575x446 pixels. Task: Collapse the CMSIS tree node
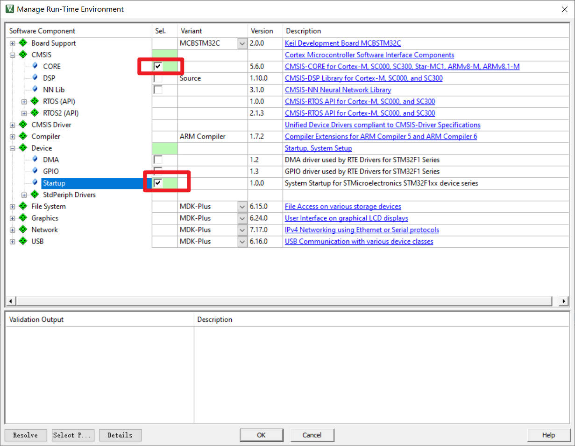[13, 55]
